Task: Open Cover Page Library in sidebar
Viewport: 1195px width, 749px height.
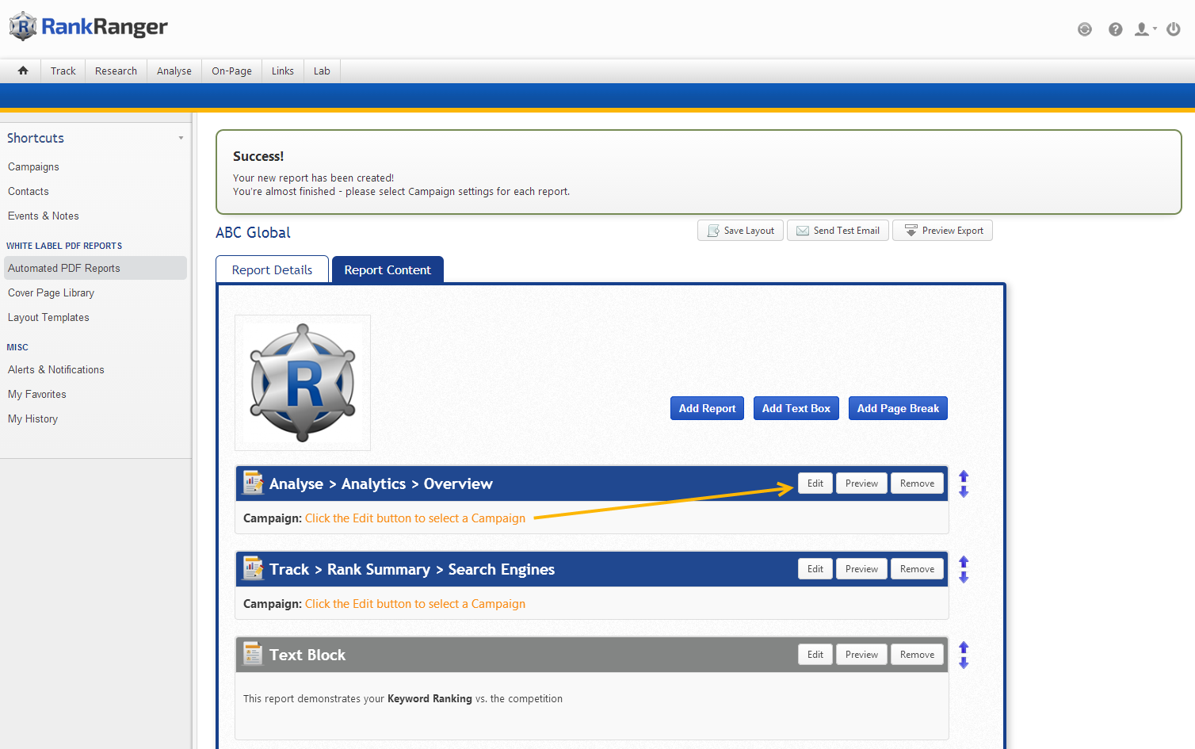Action: tap(51, 292)
